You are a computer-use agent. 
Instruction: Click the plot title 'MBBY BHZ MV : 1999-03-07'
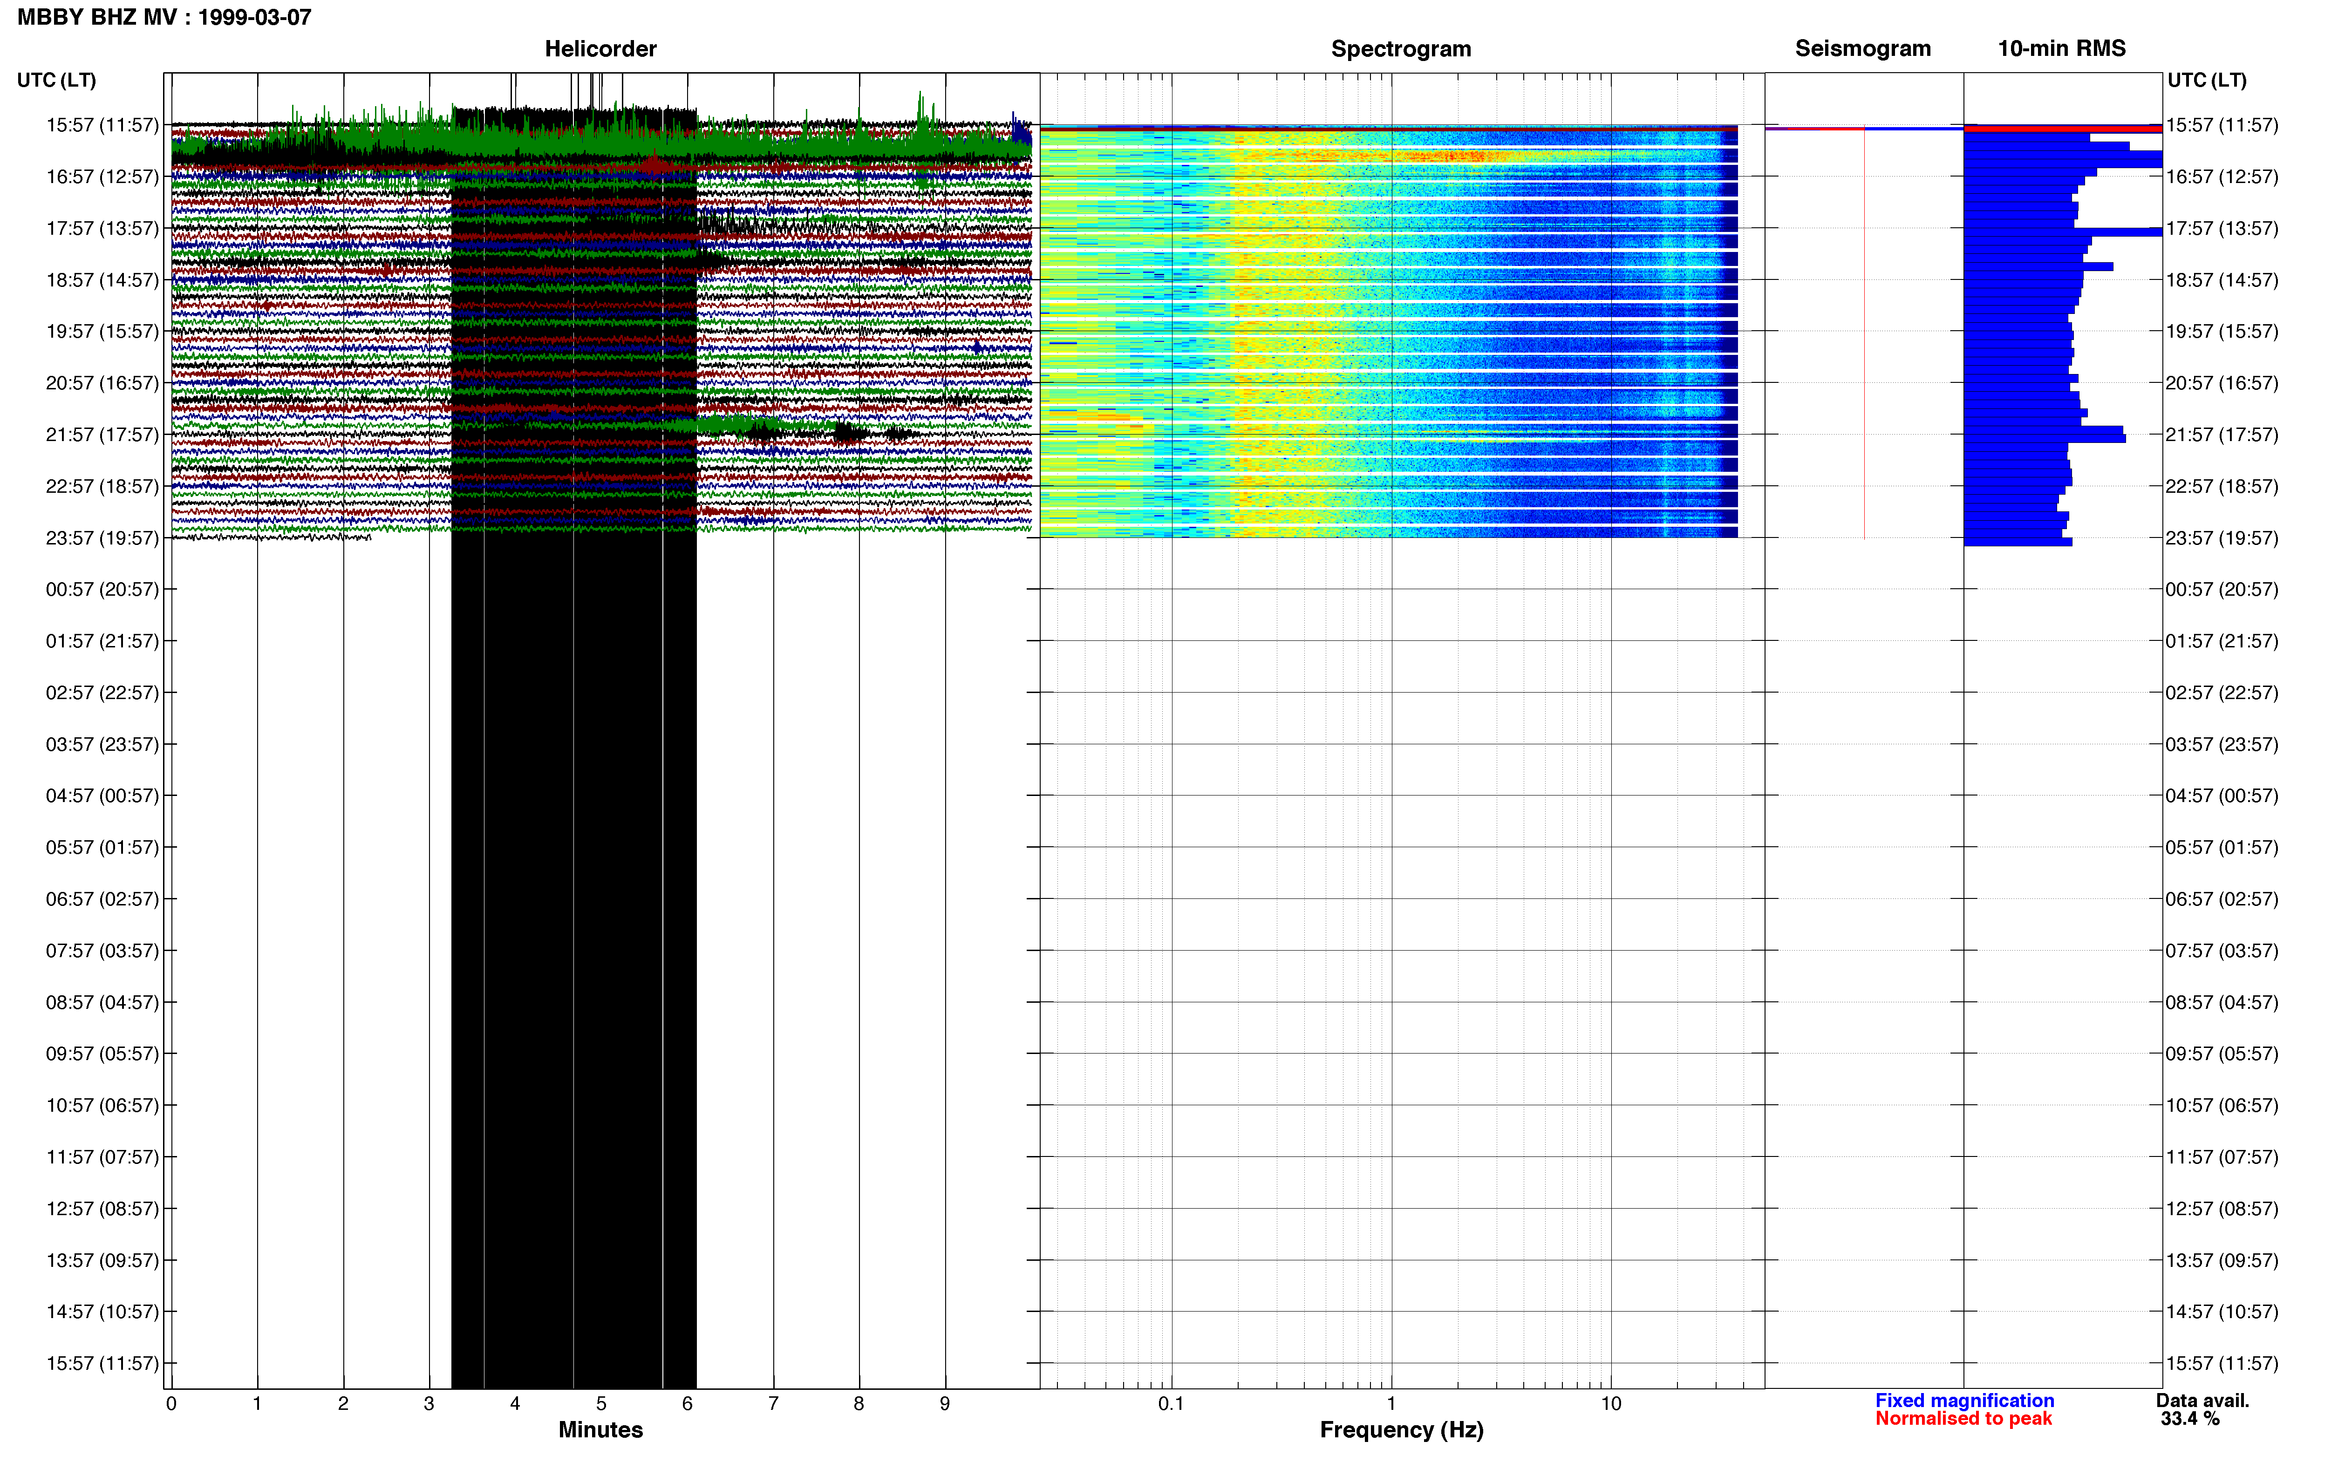coord(164,17)
